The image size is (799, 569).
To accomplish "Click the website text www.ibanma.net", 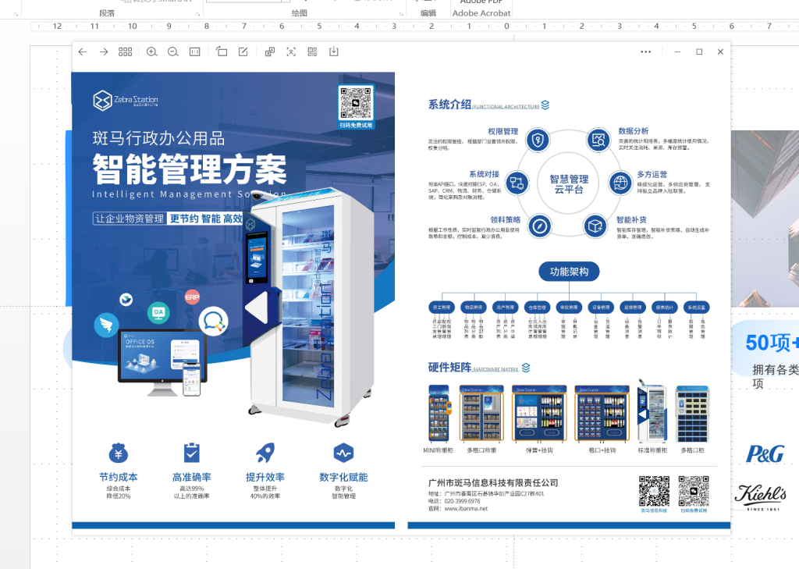I will point(466,508).
